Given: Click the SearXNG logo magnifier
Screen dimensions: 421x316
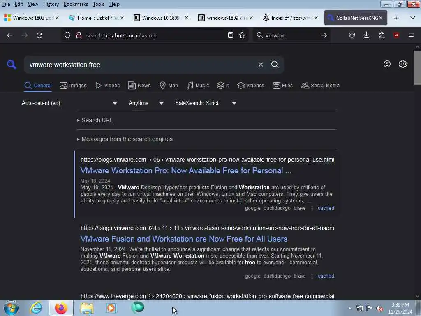Looking at the screenshot, I should (x=12, y=65).
